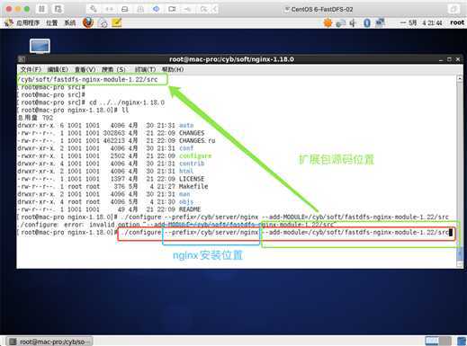
Task: Click the icon at right end of VM title bar
Action: [x=454, y=9]
